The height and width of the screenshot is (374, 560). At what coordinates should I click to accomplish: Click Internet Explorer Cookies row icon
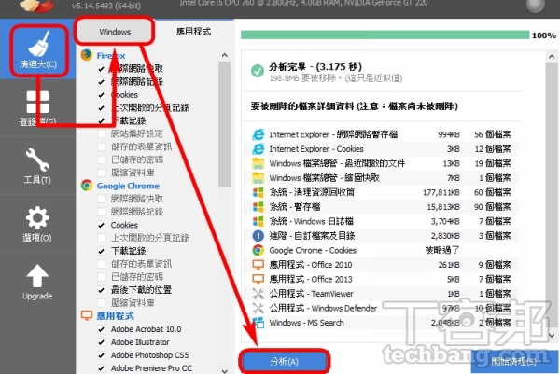[258, 149]
